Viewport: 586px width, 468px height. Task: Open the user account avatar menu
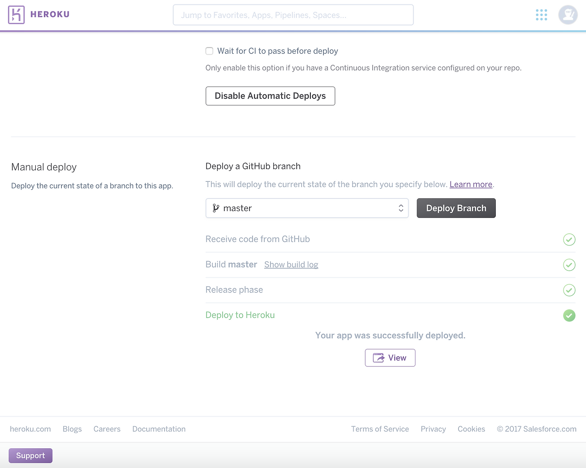tap(568, 15)
